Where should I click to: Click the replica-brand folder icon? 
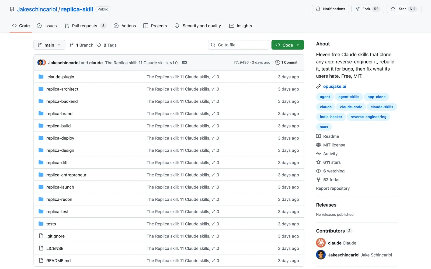click(x=41, y=114)
